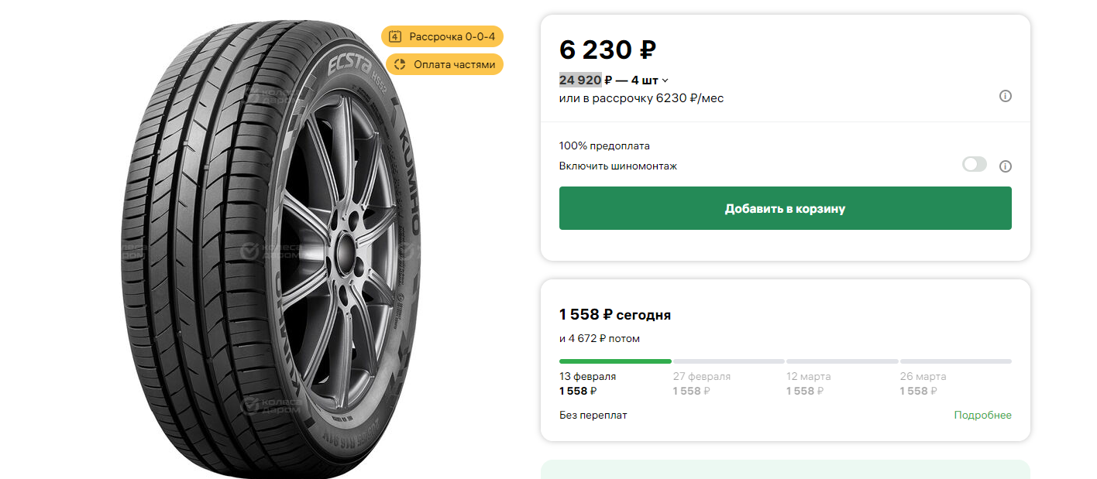Select the Оплата частями badge
Screen dimensions: 1097x479
(444, 64)
